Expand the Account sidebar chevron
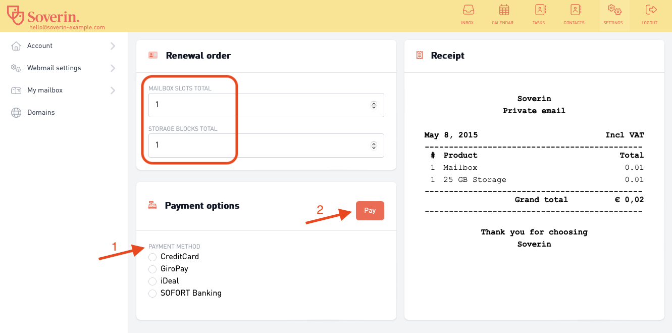Screen dimensions: 672x333 click(x=113, y=46)
